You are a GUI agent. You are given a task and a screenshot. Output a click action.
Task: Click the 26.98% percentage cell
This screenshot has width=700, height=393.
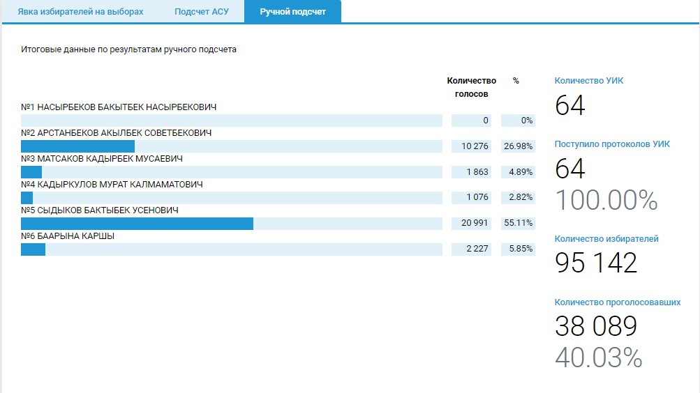click(x=518, y=146)
